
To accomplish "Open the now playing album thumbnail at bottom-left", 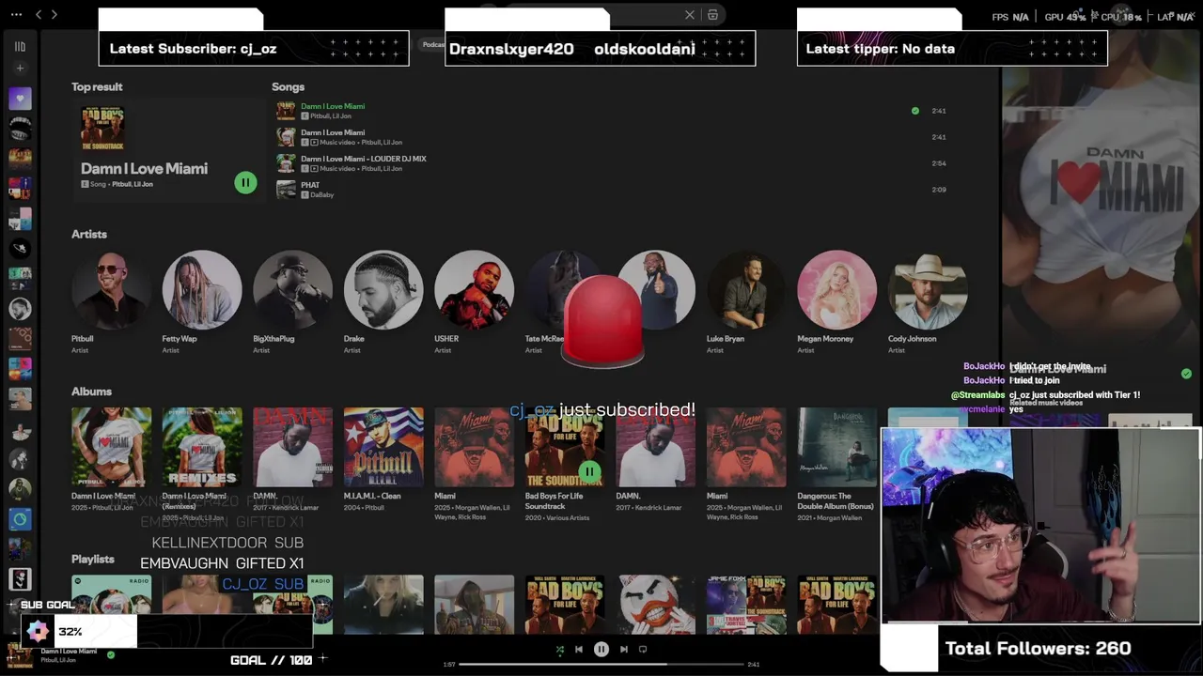I will pos(20,654).
